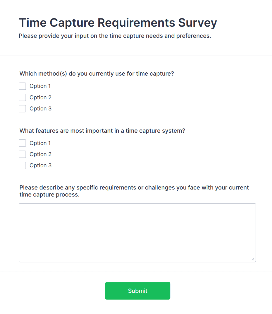Click the Option 2 label text under methods question
The width and height of the screenshot is (272, 314).
[40, 98]
